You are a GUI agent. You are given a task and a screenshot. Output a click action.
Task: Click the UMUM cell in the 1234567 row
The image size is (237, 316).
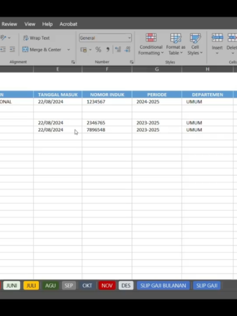[208, 101]
